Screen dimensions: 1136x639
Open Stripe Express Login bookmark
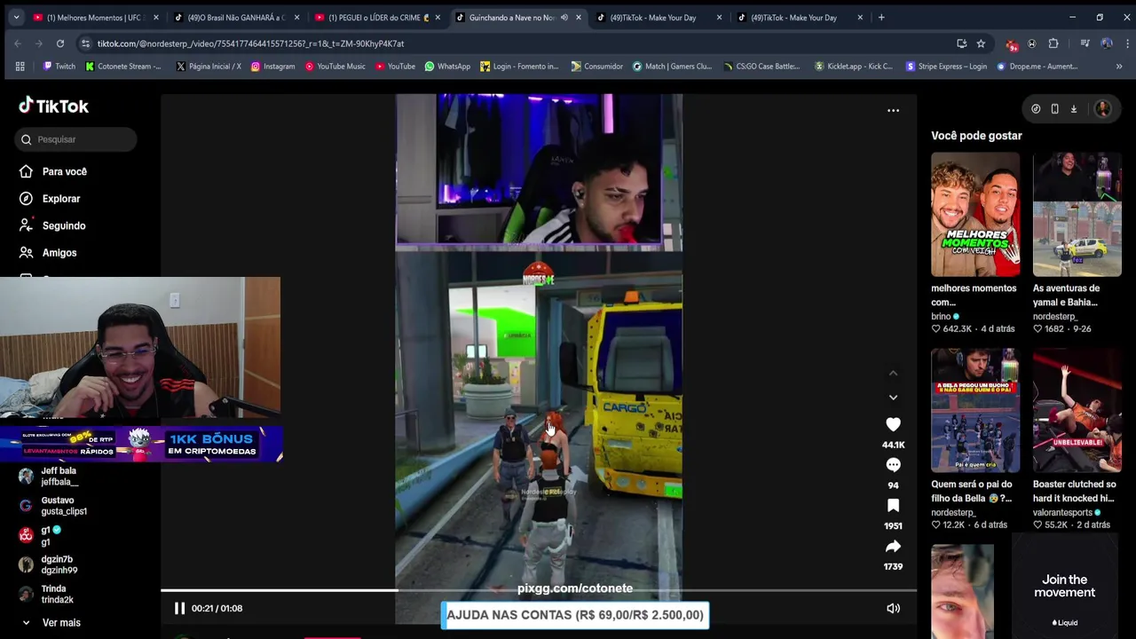(x=945, y=66)
